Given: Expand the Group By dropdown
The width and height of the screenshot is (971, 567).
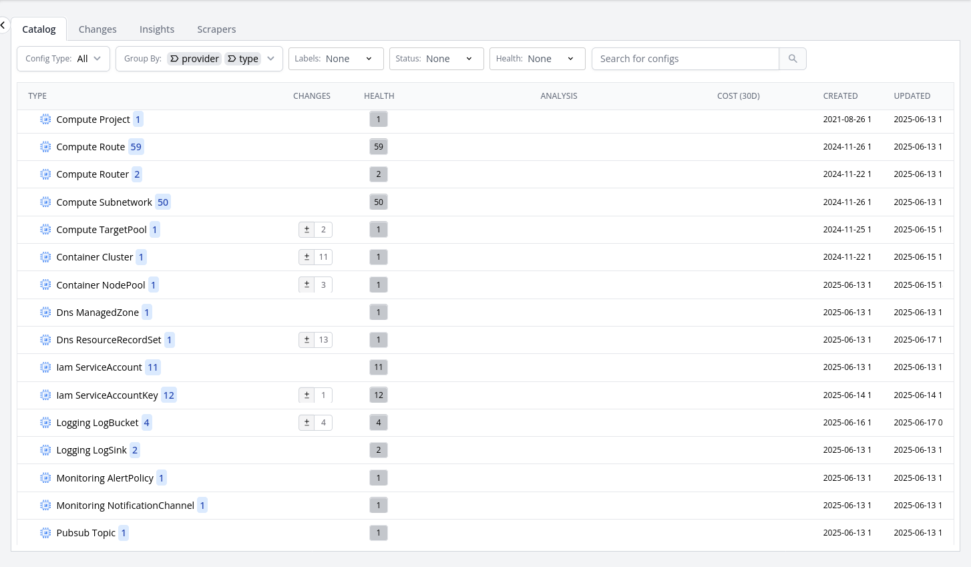Looking at the screenshot, I should 270,59.
